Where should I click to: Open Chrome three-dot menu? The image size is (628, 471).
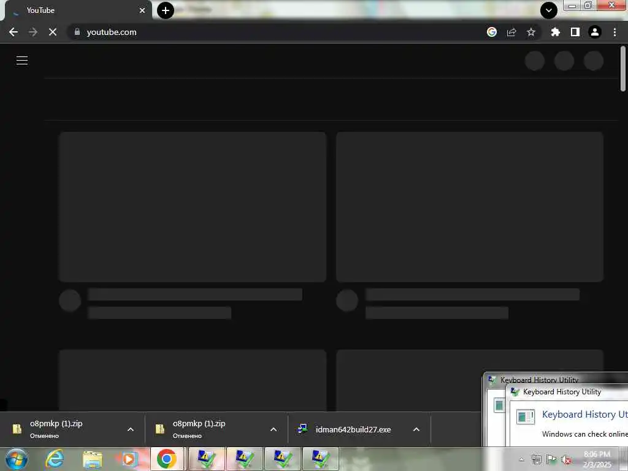(x=615, y=32)
